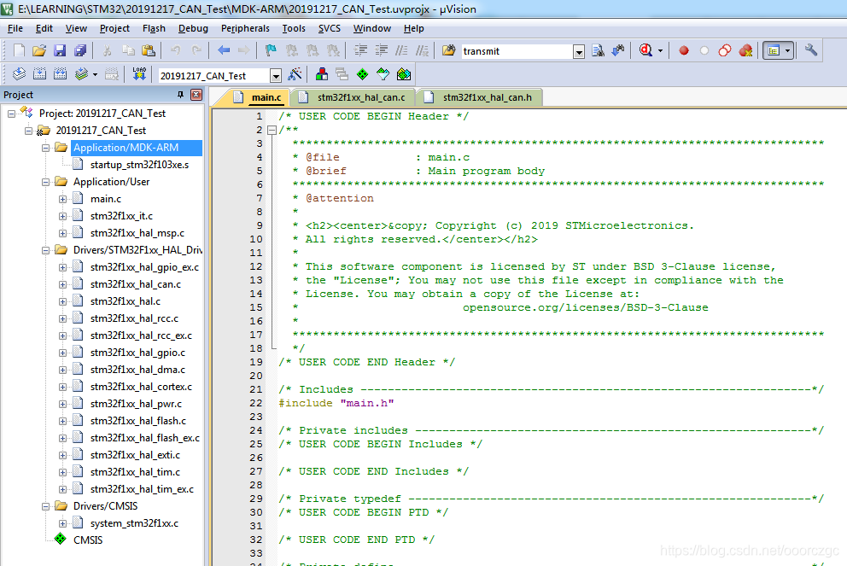Open the File menu
The image size is (847, 566).
point(15,29)
